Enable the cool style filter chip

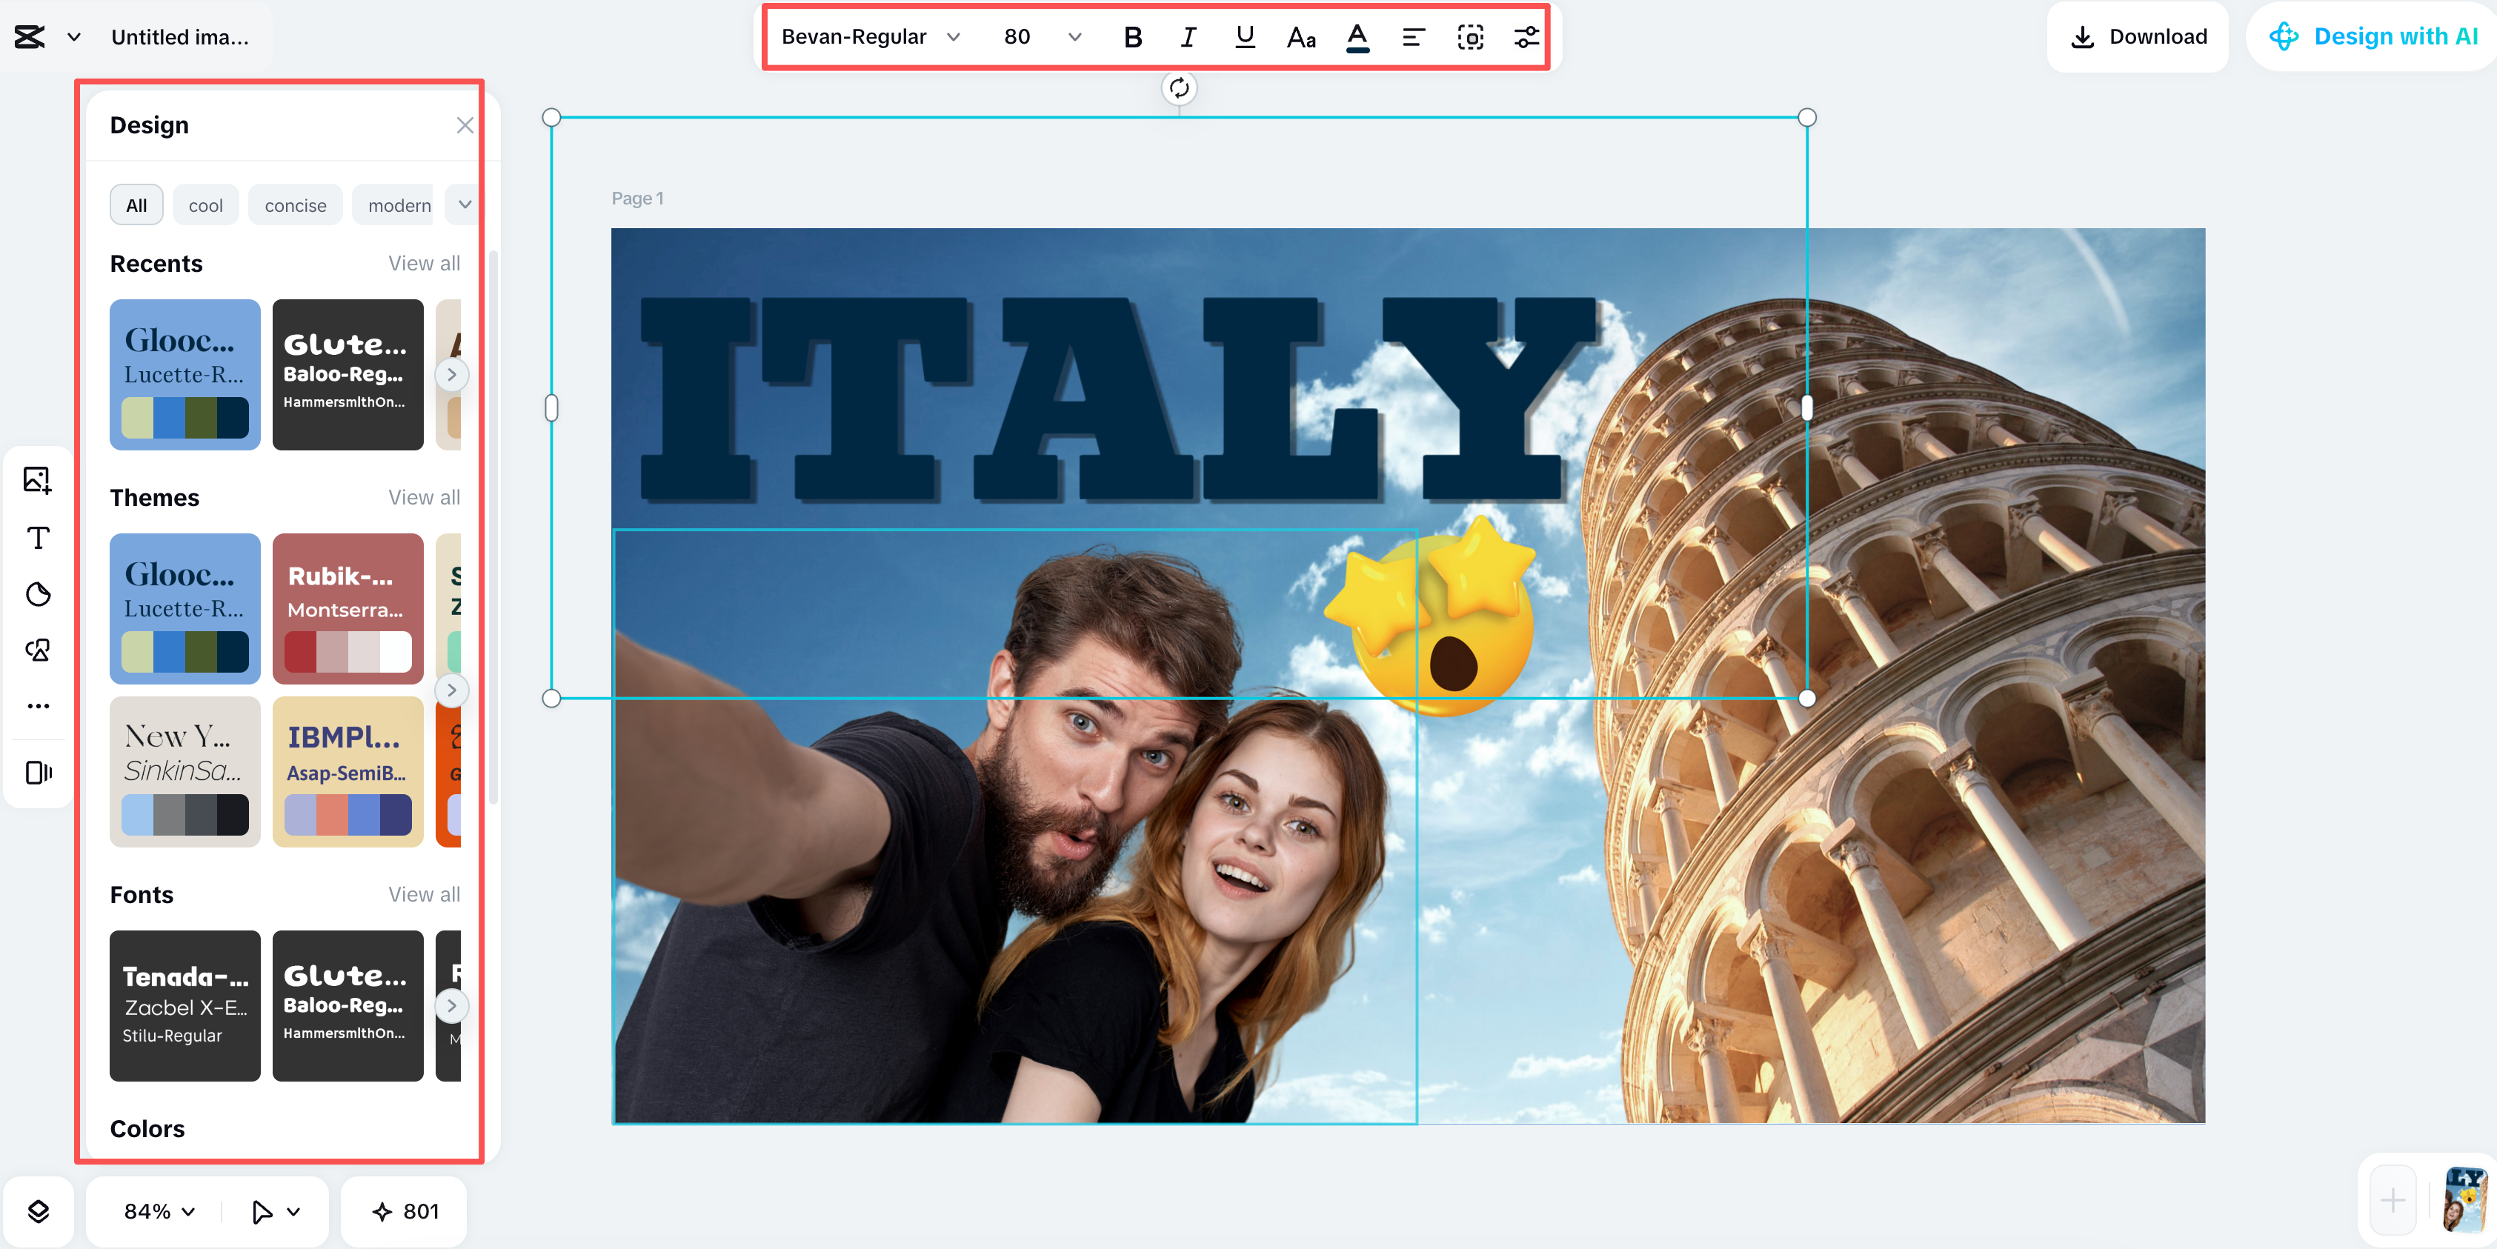click(205, 204)
